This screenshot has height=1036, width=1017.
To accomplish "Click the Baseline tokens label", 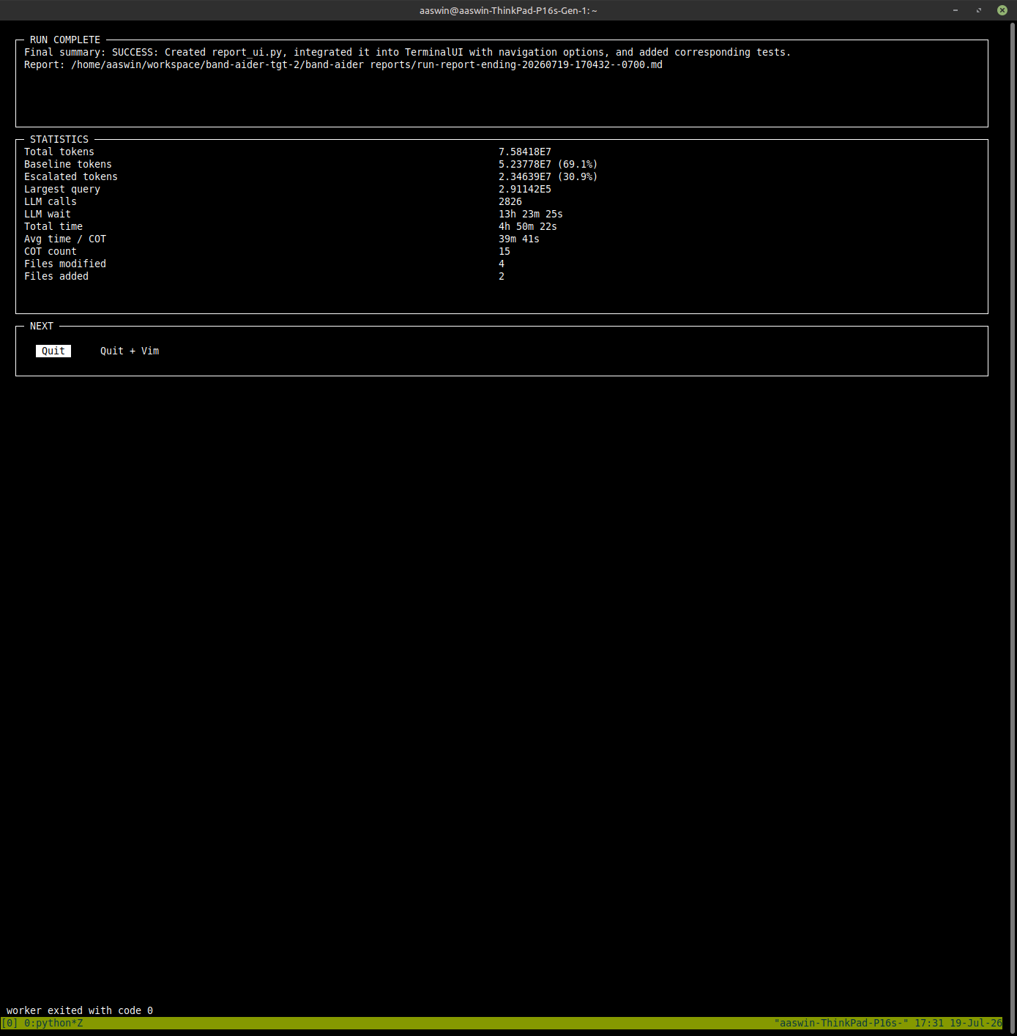I will [68, 164].
